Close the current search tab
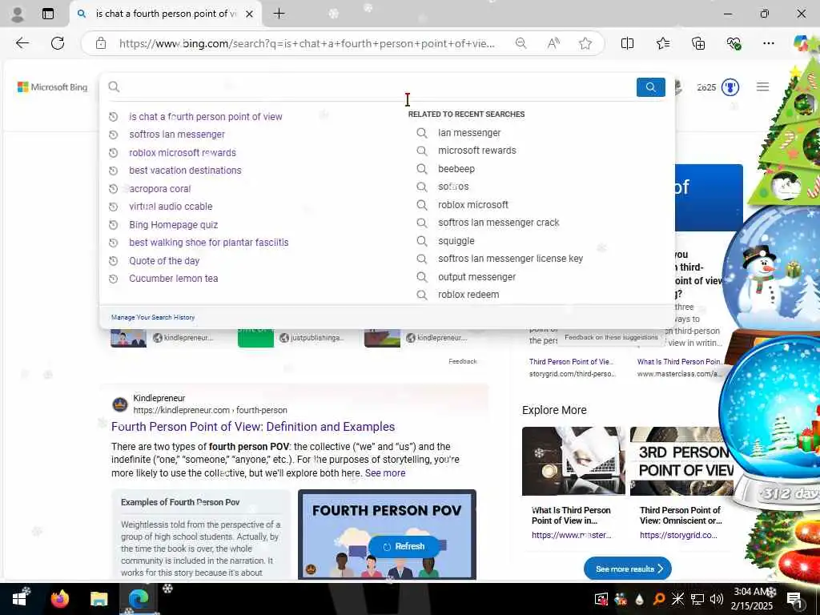820x615 pixels. [x=250, y=14]
